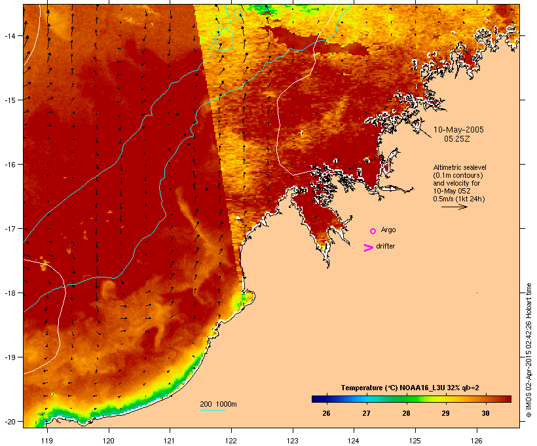Image resolution: width=537 pixels, height=446 pixels.
Task: Click the longitude label 123
Action: coord(293,441)
